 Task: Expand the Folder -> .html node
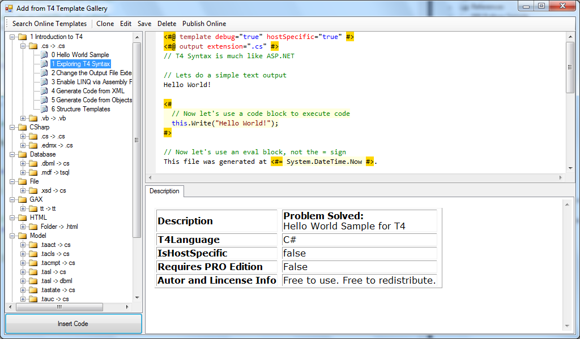23,227
